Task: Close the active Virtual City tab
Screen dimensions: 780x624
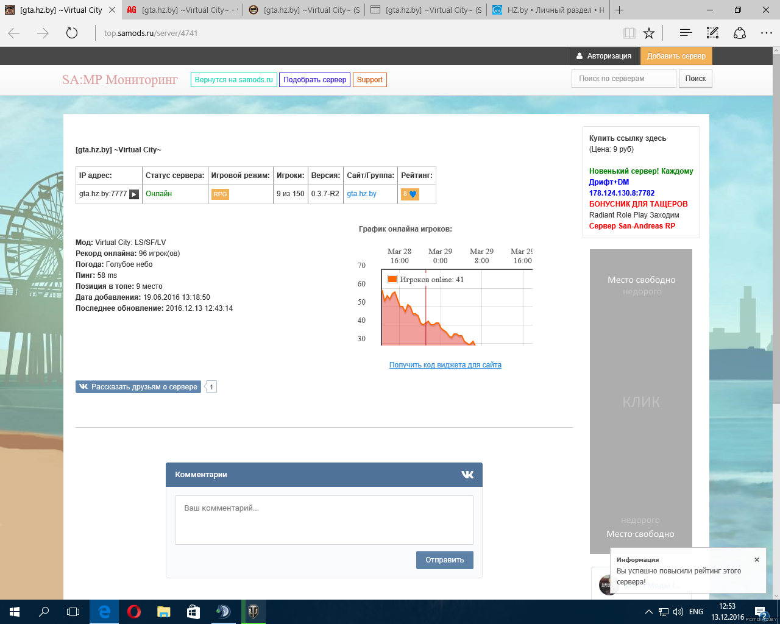Action: 112,10
